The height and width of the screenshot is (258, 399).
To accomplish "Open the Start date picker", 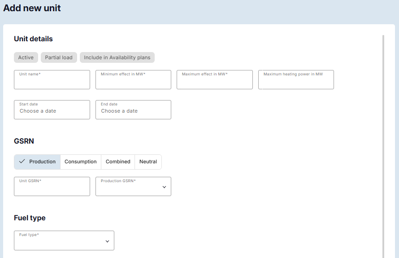I will pyautogui.click(x=52, y=110).
